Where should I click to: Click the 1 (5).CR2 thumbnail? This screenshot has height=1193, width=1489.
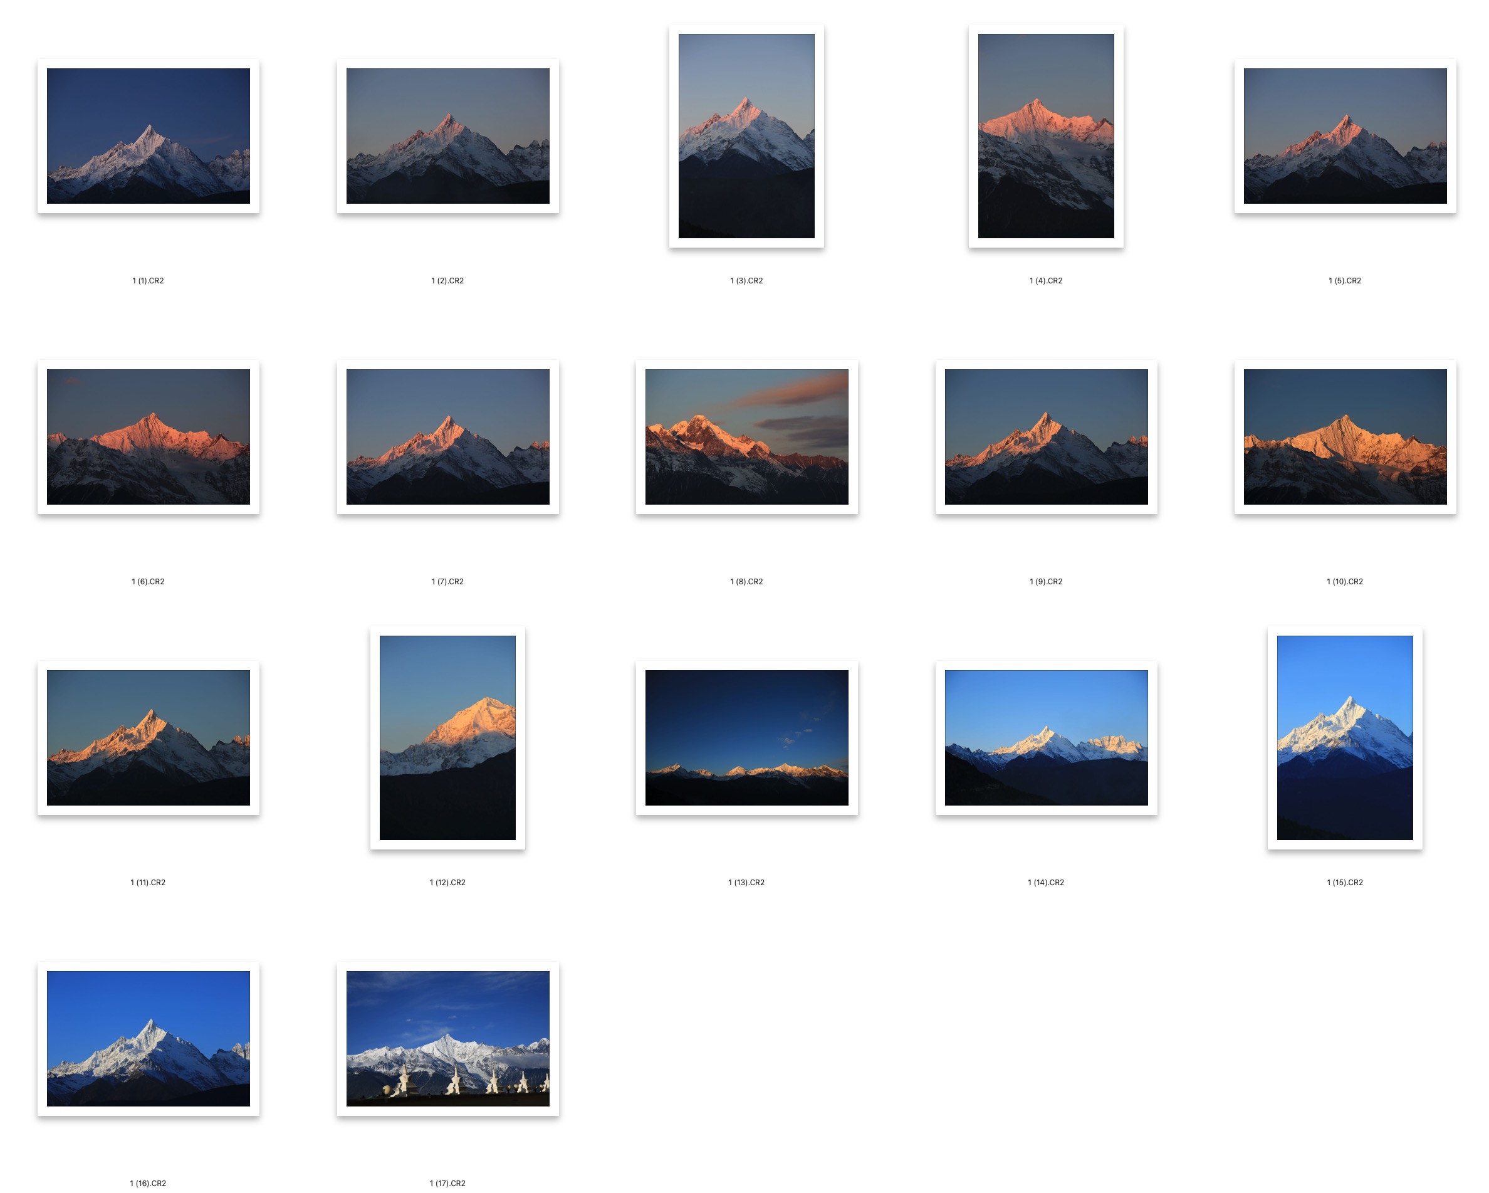tap(1345, 136)
